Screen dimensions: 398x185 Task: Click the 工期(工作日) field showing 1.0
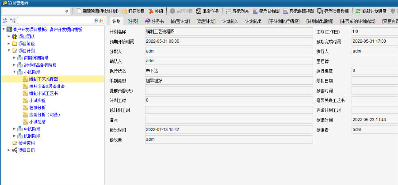(x=375, y=32)
